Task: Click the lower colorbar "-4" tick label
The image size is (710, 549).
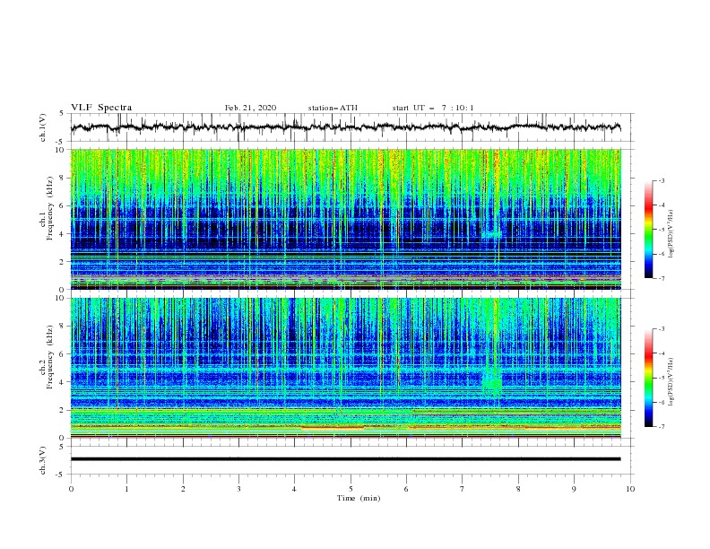Action: pyautogui.click(x=661, y=353)
